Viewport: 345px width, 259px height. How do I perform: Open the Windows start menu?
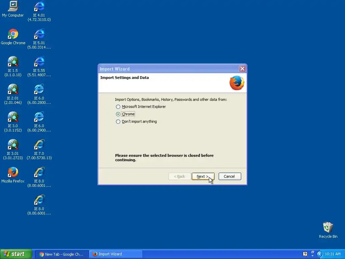(x=16, y=254)
